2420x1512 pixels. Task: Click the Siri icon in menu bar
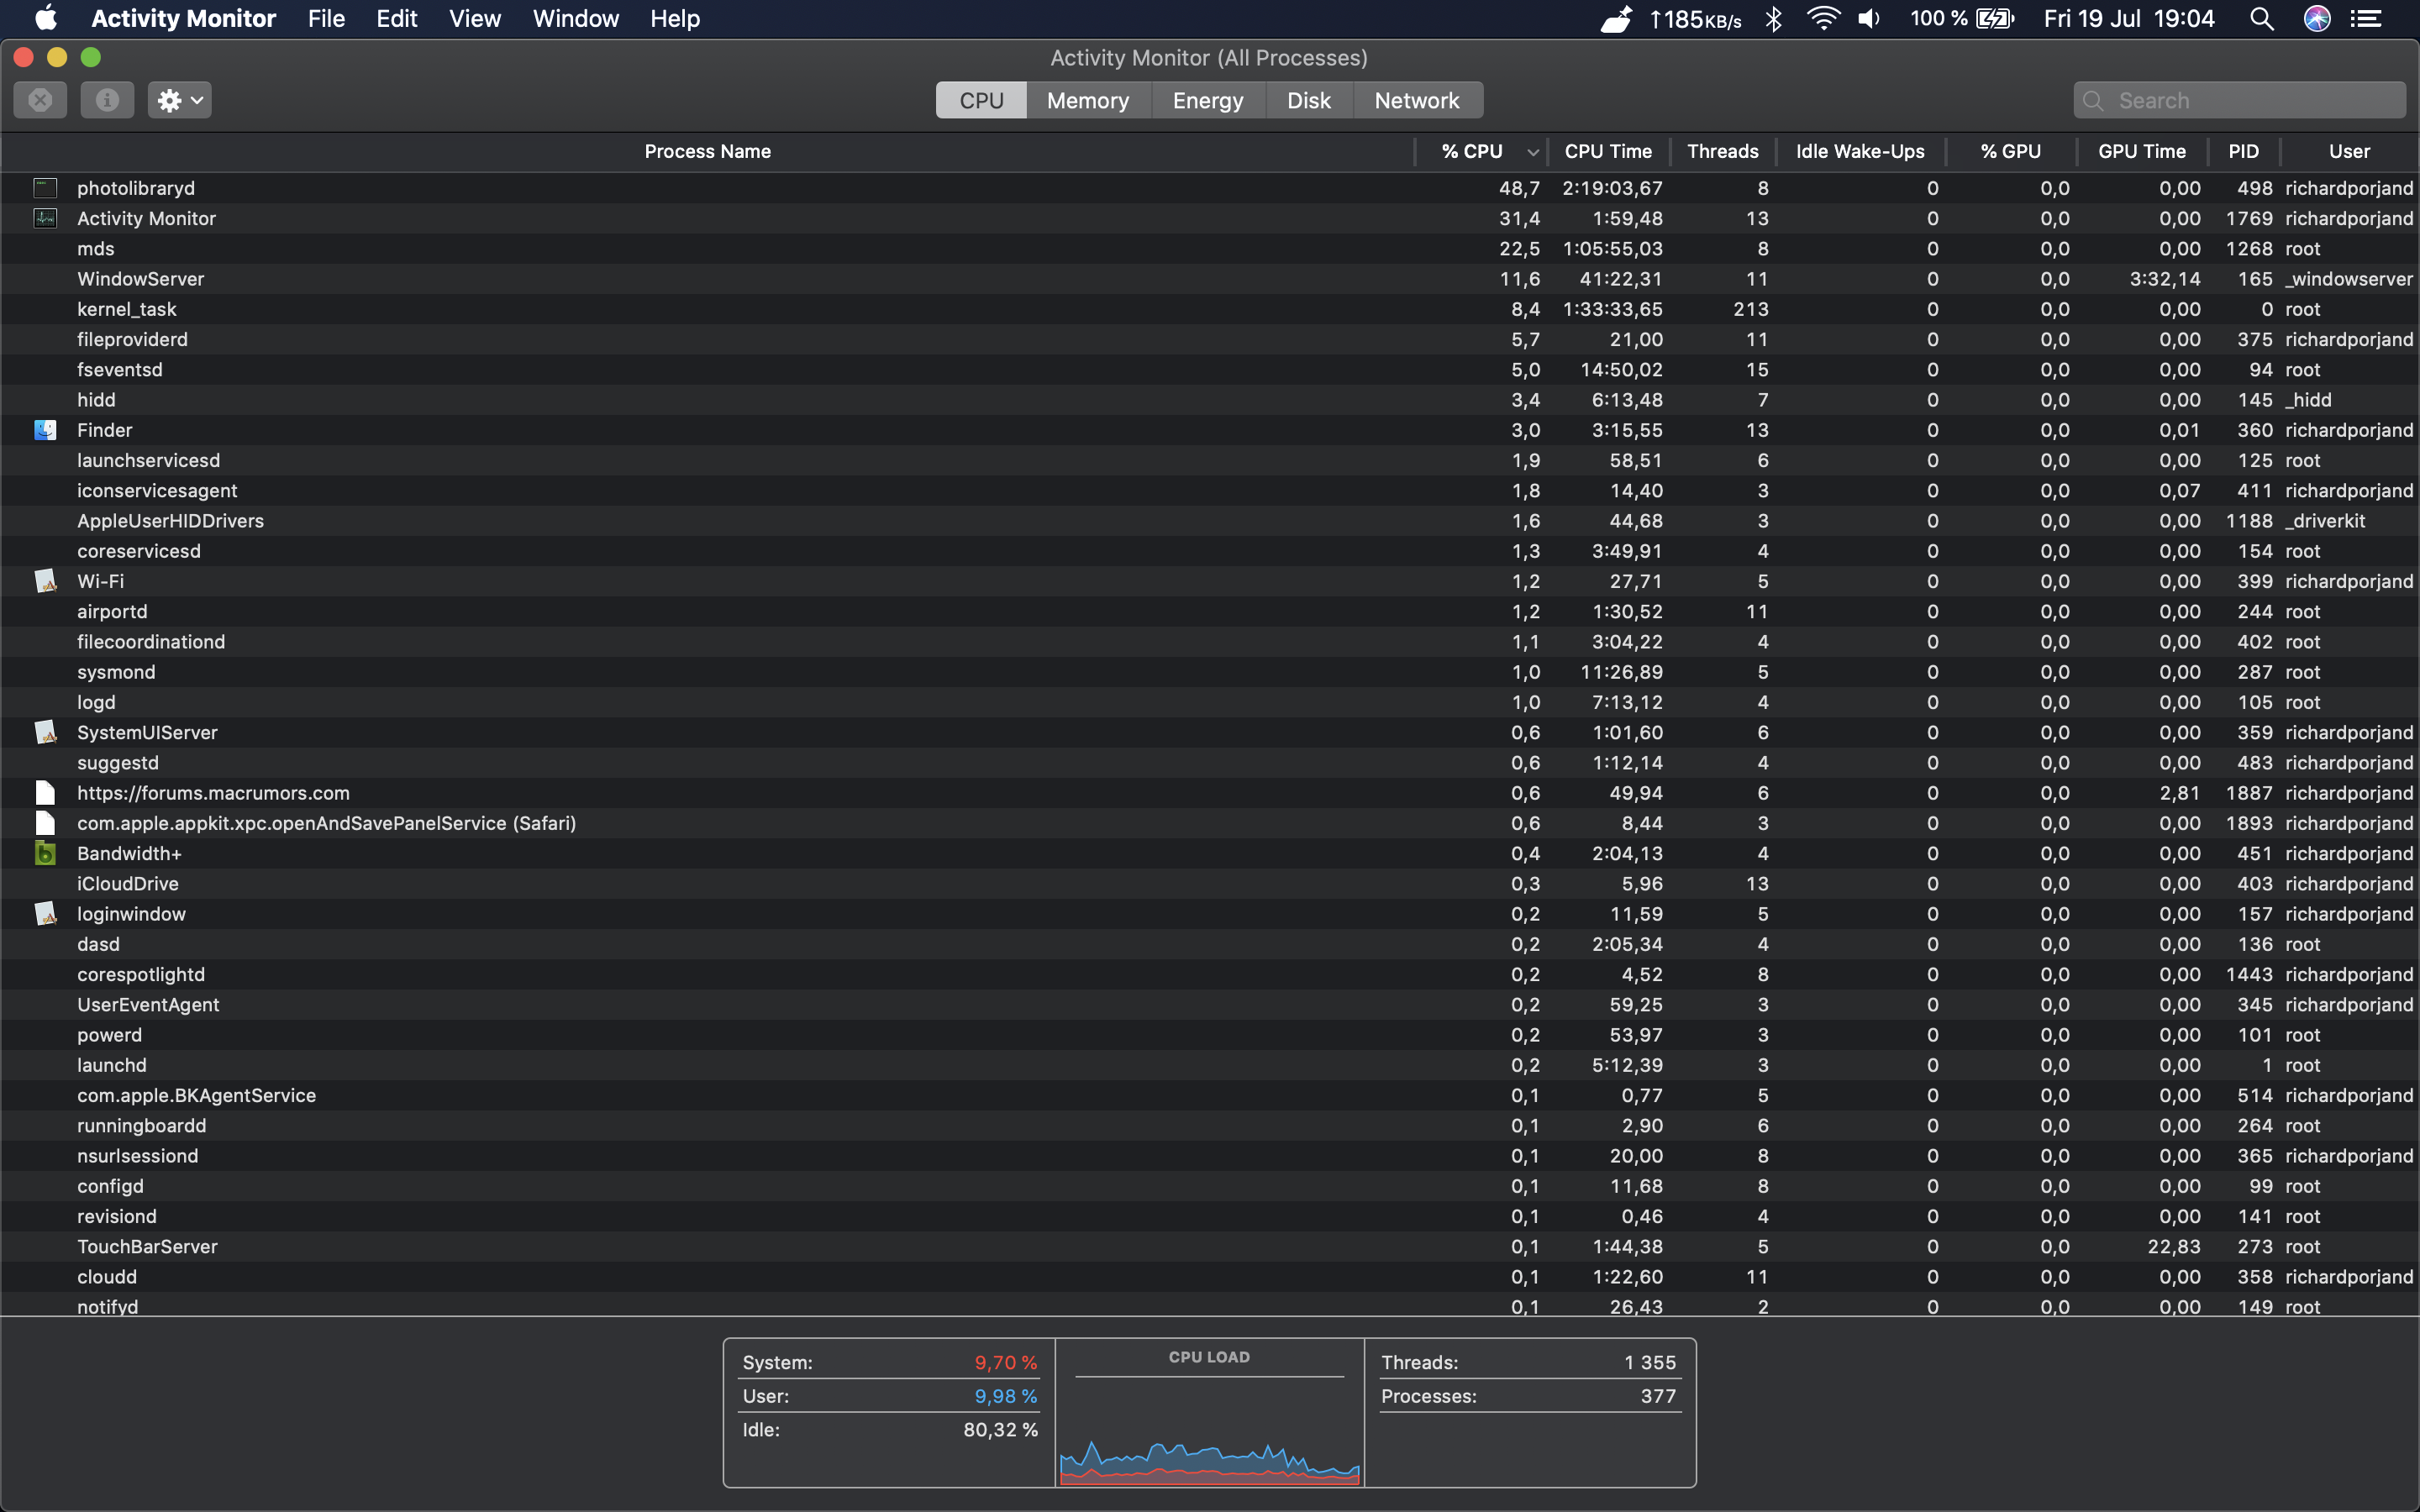click(x=2316, y=19)
